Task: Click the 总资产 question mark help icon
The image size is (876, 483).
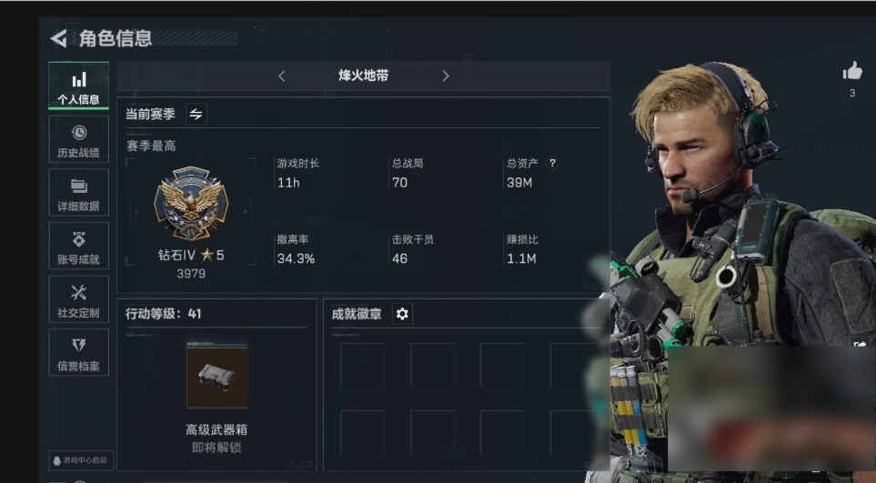Action: [x=552, y=163]
